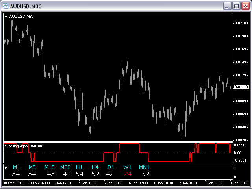Click the 0.82100 level on price scale
The height and width of the screenshot is (189, 252).
click(x=240, y=23)
